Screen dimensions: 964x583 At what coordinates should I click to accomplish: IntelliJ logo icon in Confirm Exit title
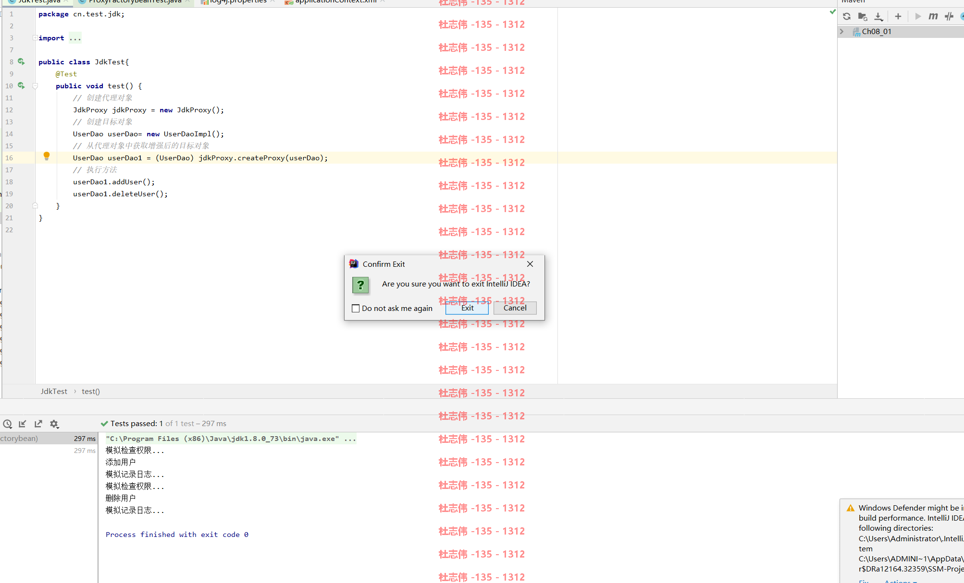[354, 264]
